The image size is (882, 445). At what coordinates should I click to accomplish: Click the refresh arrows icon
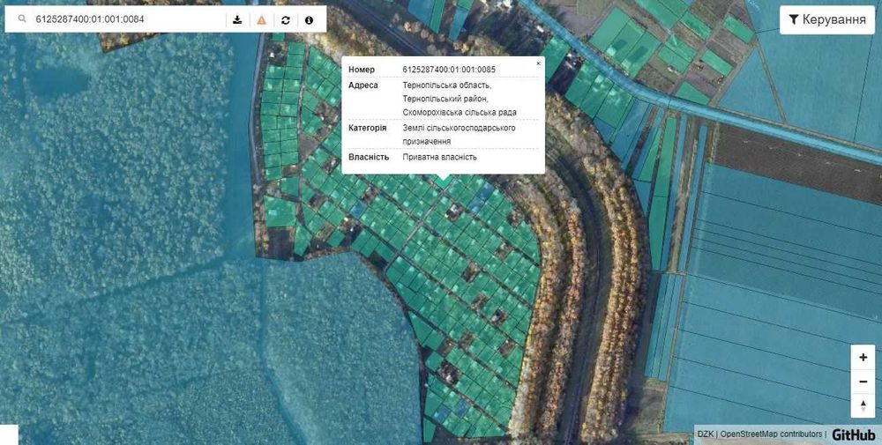286,19
